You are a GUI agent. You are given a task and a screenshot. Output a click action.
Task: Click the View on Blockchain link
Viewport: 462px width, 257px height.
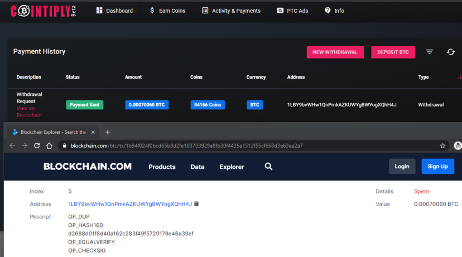tap(29, 111)
